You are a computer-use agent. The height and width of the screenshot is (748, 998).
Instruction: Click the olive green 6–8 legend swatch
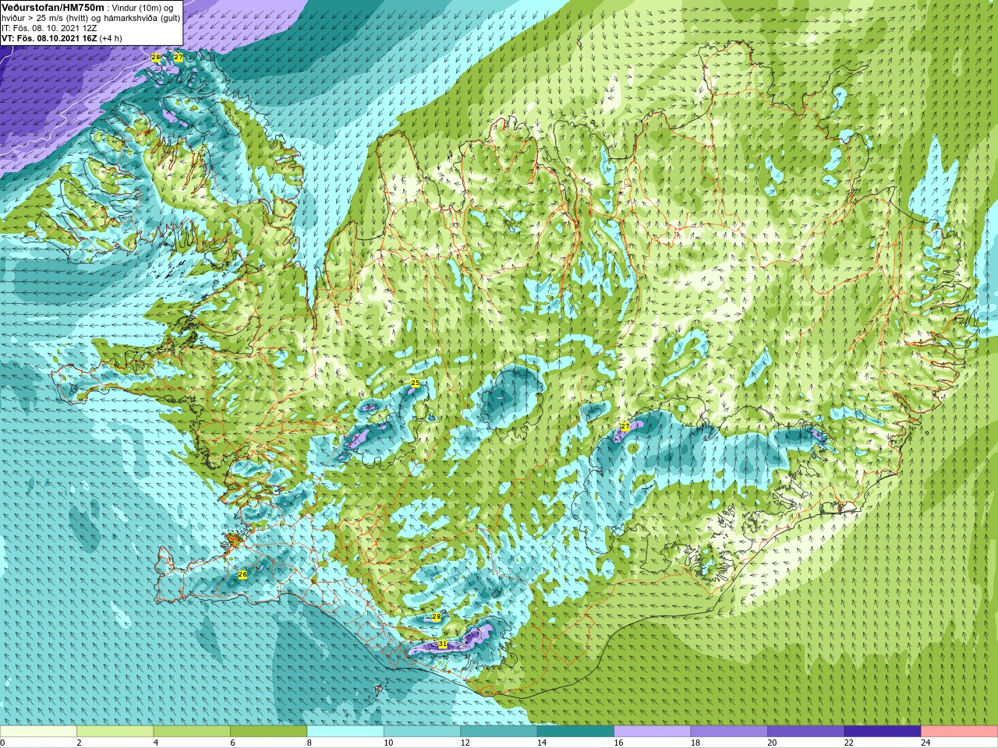268,732
